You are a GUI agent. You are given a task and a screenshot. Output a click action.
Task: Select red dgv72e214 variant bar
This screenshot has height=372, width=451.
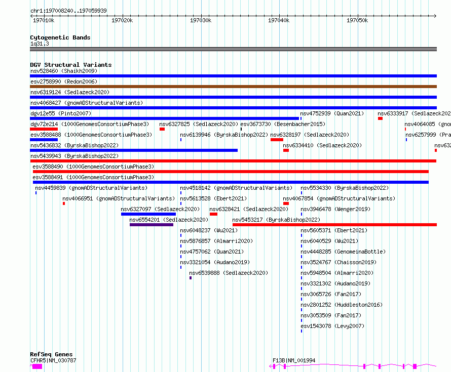44,129
